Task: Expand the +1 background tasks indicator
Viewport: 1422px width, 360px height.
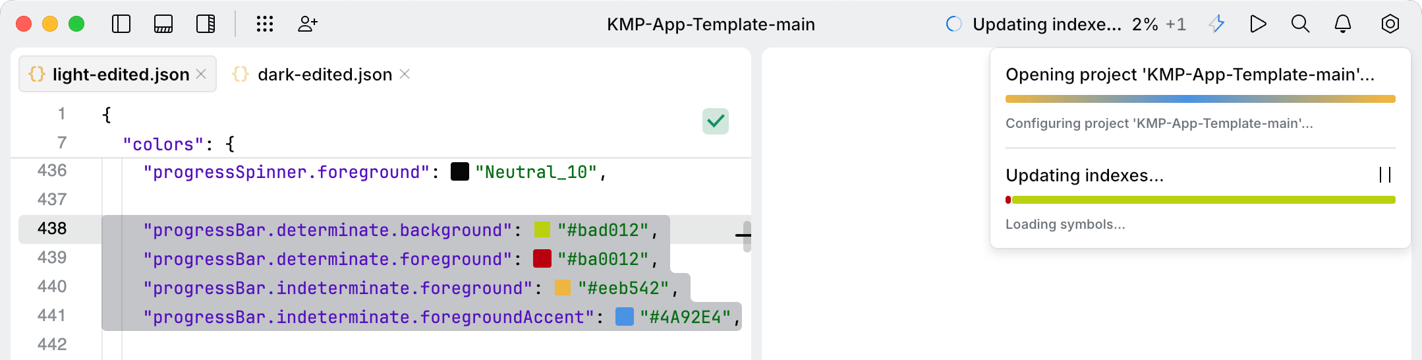Action: point(1176,24)
